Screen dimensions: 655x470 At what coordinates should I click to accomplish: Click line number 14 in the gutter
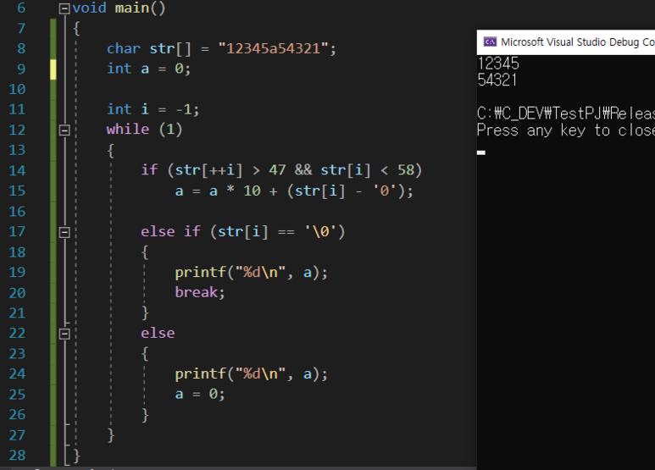17,171
